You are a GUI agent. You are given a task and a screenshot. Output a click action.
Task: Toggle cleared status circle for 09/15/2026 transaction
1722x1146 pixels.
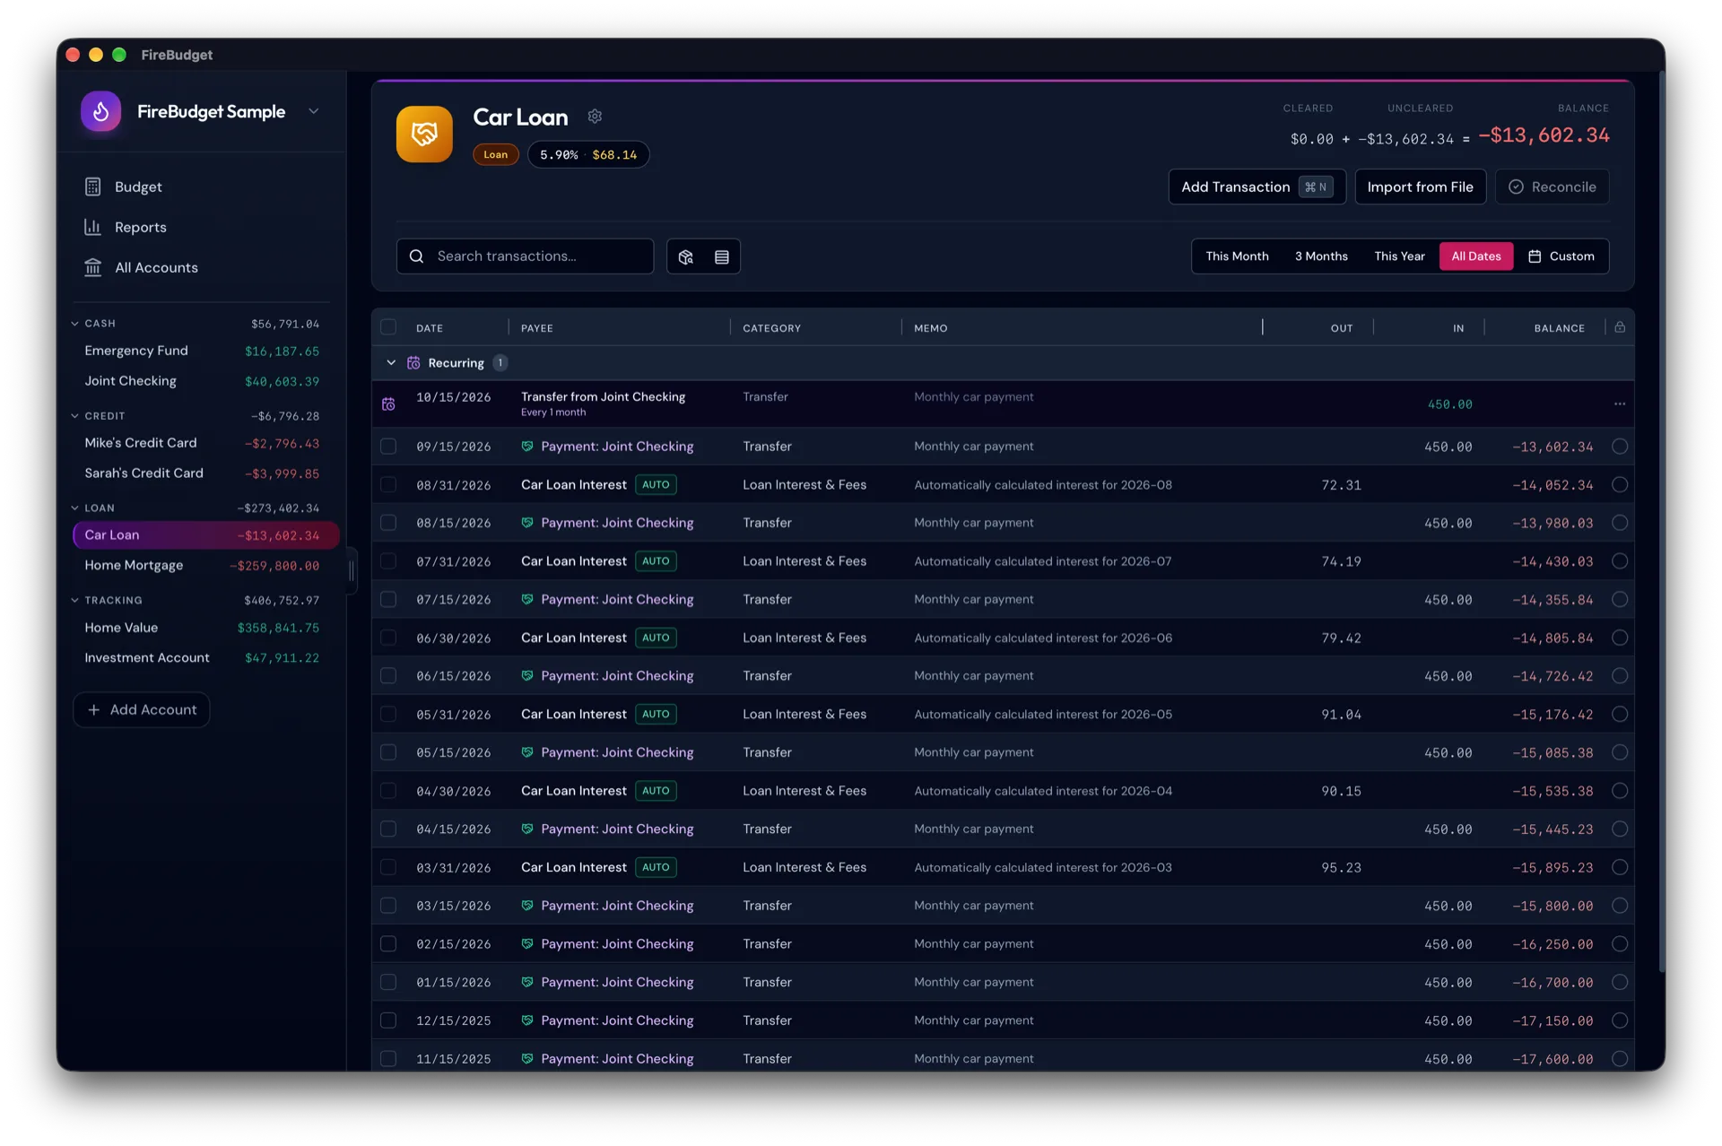tap(1620, 447)
